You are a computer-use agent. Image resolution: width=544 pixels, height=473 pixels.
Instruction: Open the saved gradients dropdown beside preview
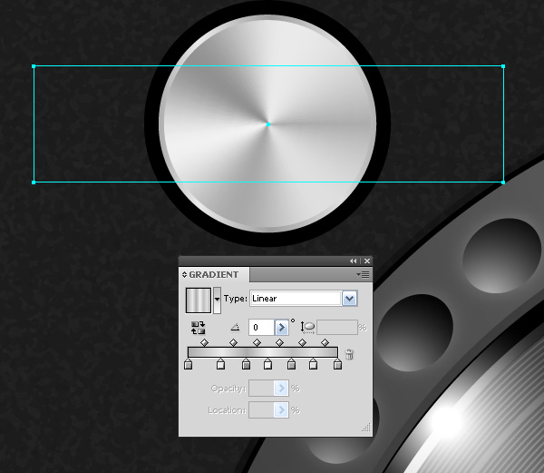pos(217,301)
